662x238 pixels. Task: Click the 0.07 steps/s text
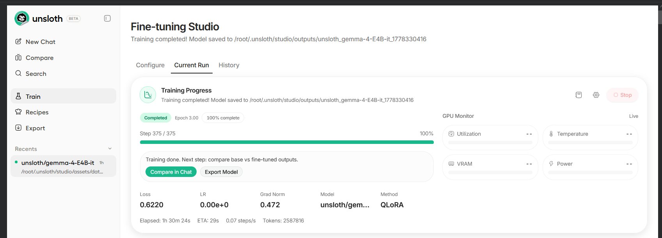click(x=241, y=220)
